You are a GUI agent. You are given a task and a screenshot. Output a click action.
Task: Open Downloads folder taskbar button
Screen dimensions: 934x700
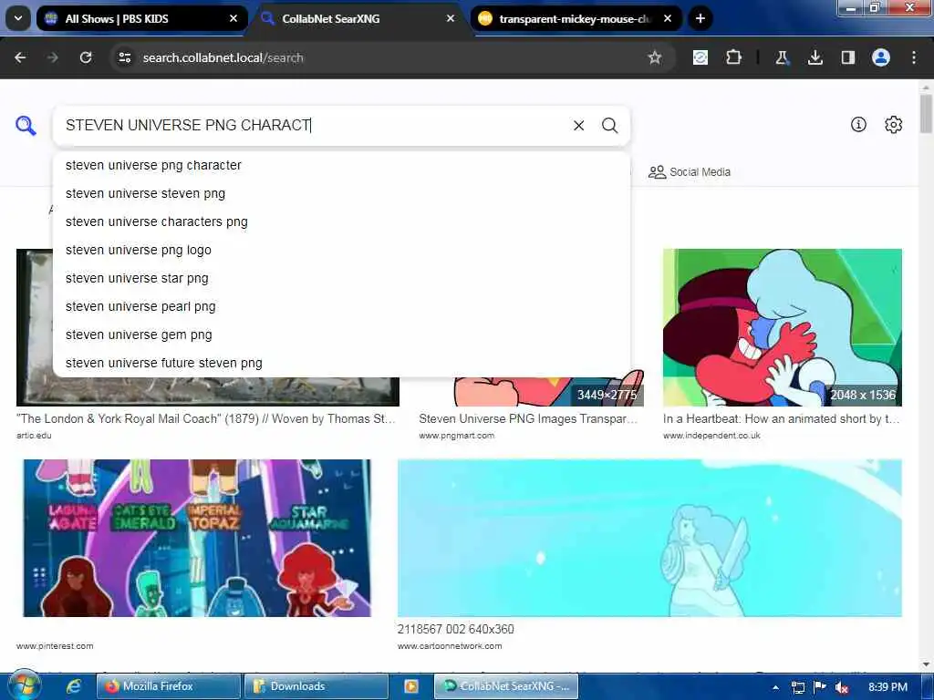316,686
